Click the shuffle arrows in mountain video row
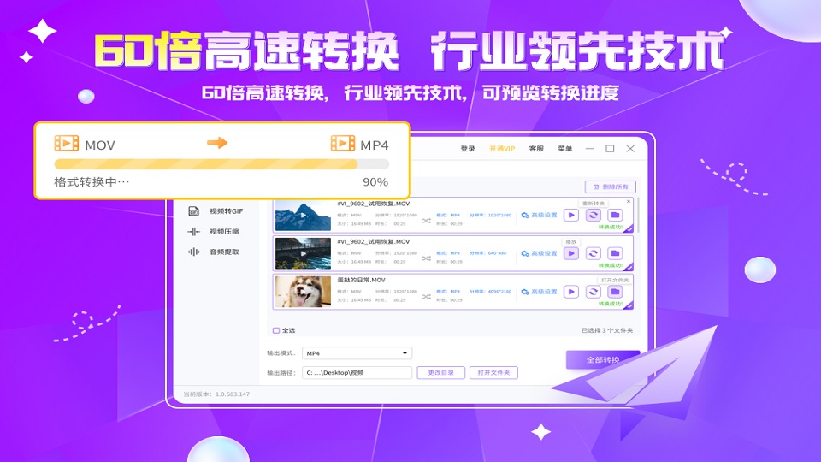Viewport: 821px width, 462px height. click(426, 221)
